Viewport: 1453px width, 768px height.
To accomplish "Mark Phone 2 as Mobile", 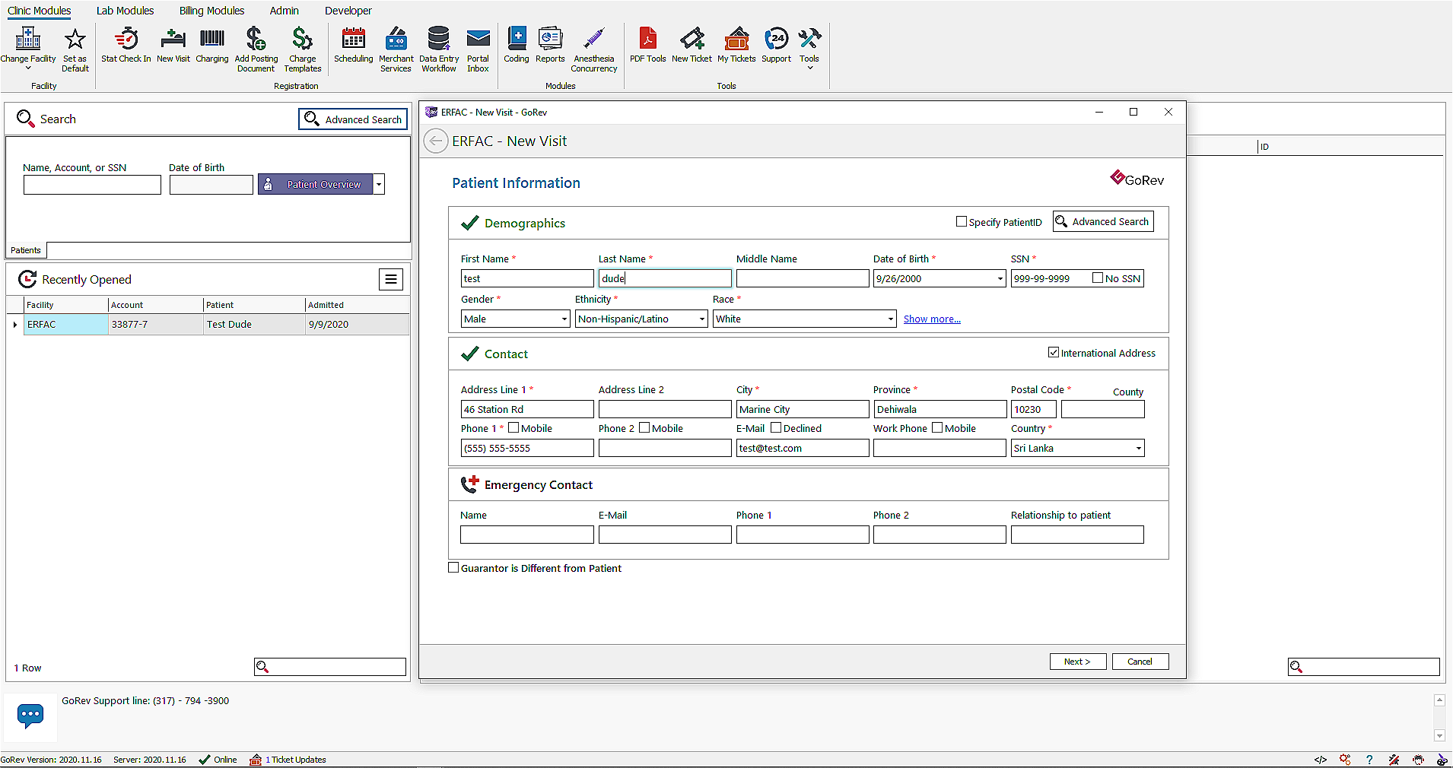I will coord(644,427).
